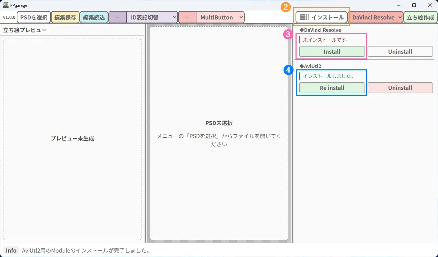Click the v1.0.0 version label

coord(9,17)
